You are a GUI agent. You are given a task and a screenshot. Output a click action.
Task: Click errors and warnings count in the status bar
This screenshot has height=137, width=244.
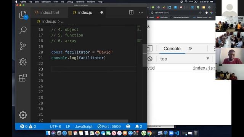coord(28,126)
